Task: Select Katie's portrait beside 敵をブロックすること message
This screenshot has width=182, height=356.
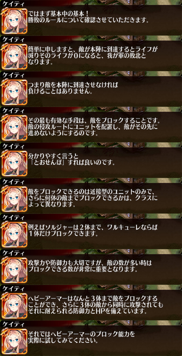Action: coord(14,128)
